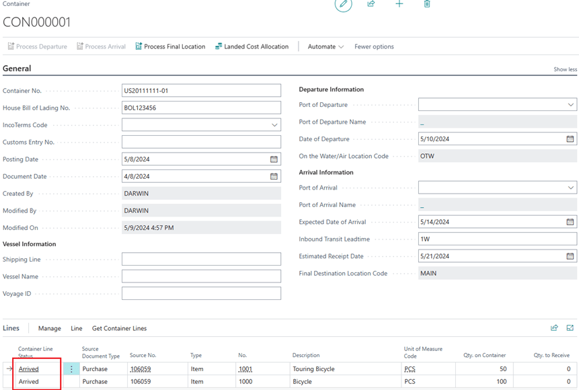The height and width of the screenshot is (390, 579).
Task: Click the plus icon to add new
Action: [399, 4]
